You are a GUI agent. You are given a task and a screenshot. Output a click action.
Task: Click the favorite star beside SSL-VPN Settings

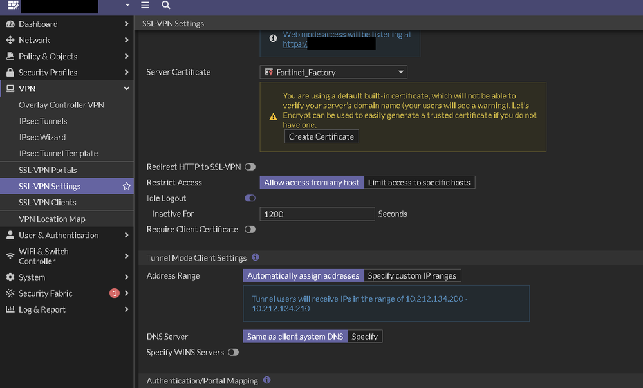(127, 187)
